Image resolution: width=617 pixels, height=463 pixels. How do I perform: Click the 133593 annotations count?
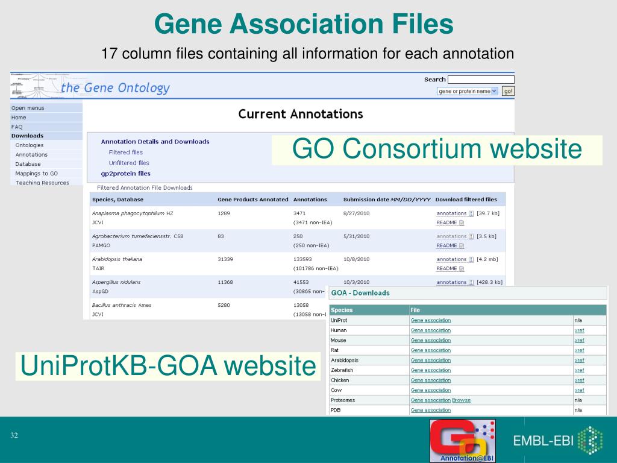(302, 259)
